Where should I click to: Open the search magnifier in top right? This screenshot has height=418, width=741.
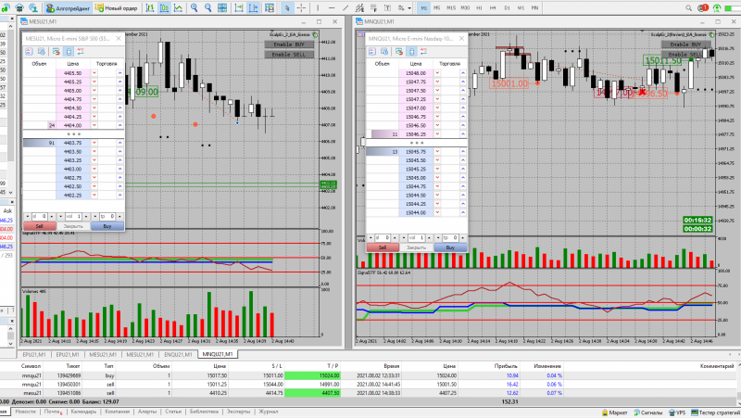pyautogui.click(x=689, y=8)
